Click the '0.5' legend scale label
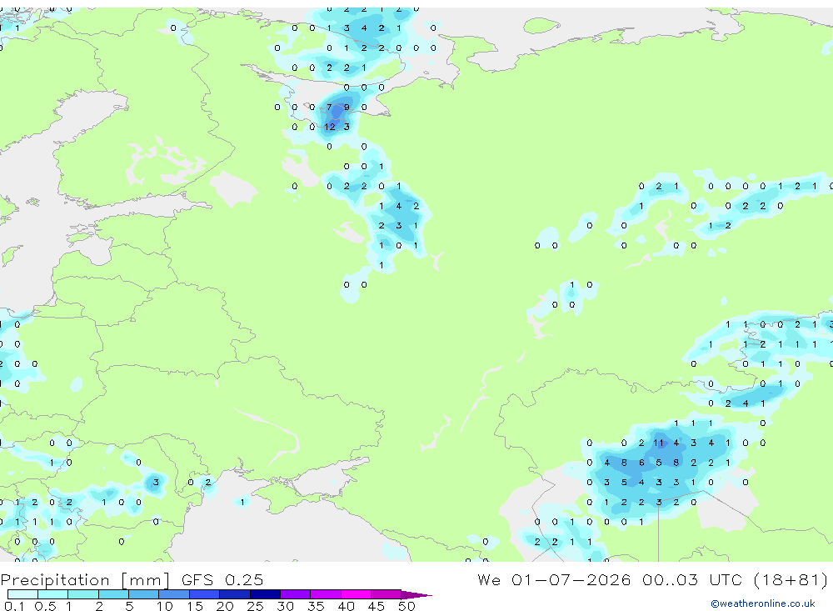The width and height of the screenshot is (833, 611). tap(45, 606)
